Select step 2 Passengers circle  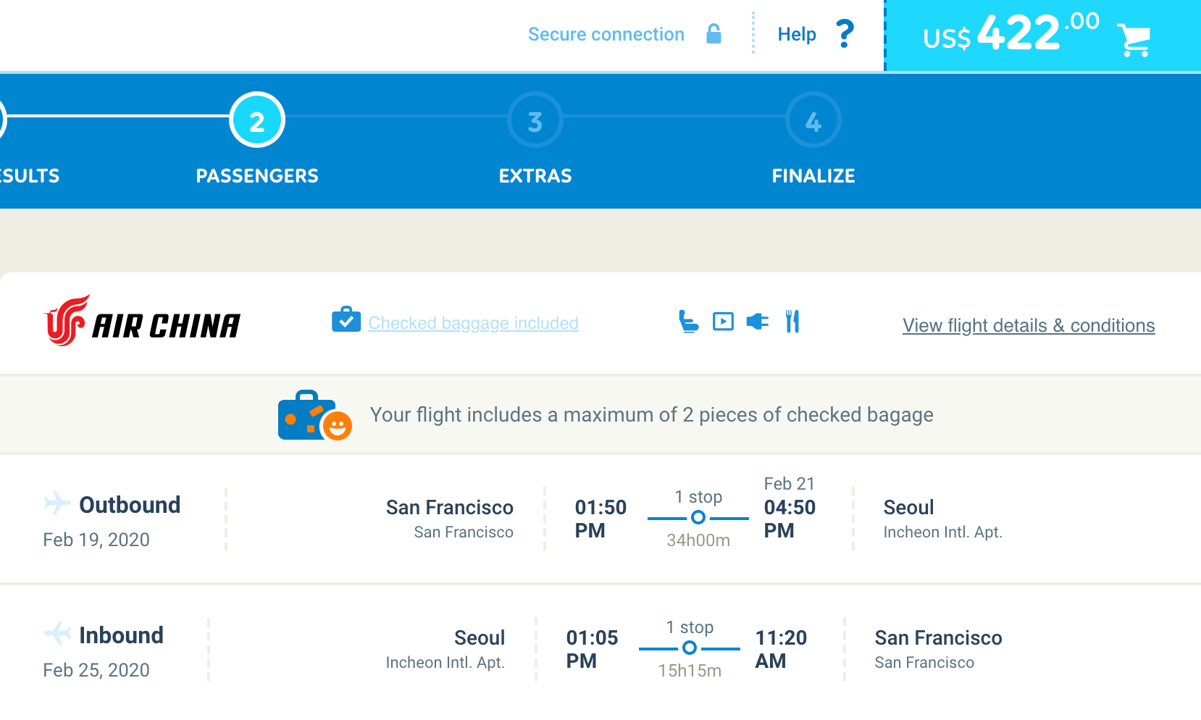(257, 120)
